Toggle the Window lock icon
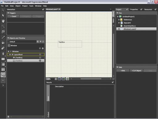Viewport: 158px width, 119px height. pyautogui.click(x=43, y=48)
